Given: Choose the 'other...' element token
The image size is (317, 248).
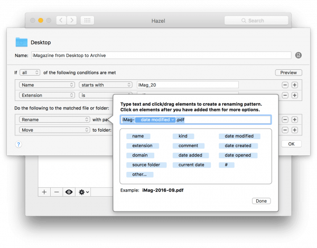Looking at the screenshot, I should click(x=139, y=174).
